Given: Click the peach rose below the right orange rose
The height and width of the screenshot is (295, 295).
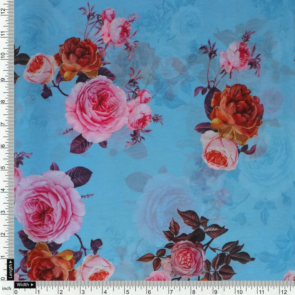Looking at the screenshot, I should (219, 152).
